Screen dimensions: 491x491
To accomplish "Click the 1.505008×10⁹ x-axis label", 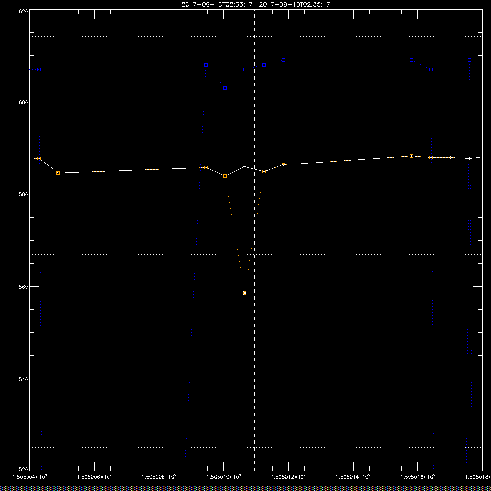I will click(x=159, y=477).
